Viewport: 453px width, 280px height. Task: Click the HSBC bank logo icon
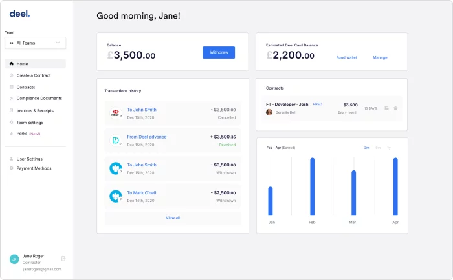pyautogui.click(x=116, y=113)
